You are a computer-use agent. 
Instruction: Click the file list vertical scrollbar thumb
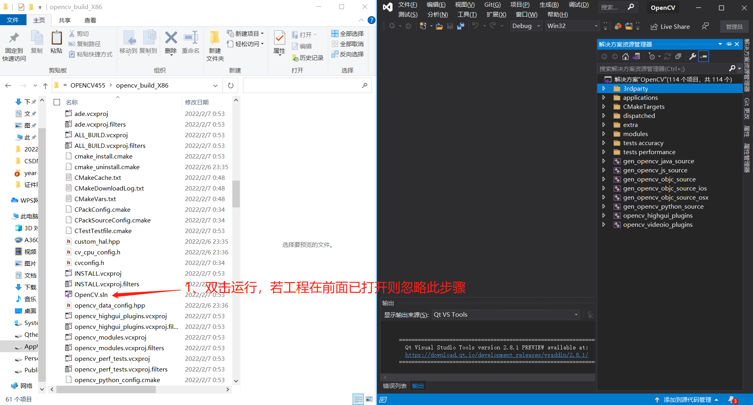point(236,194)
